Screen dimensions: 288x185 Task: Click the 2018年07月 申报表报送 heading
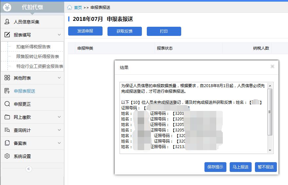[x=103, y=19]
